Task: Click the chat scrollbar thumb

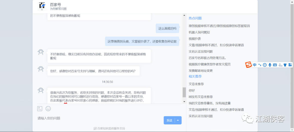Action: pos(184,92)
